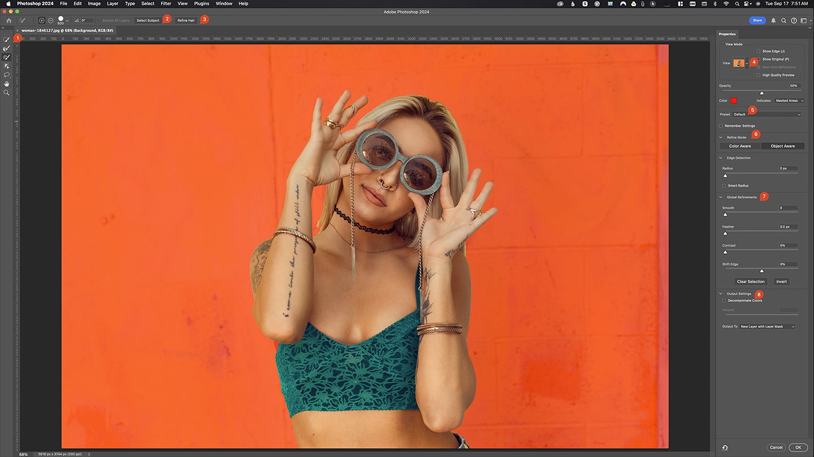814x457 pixels.
Task: Choose Color Aware refine mode
Action: tap(740, 146)
